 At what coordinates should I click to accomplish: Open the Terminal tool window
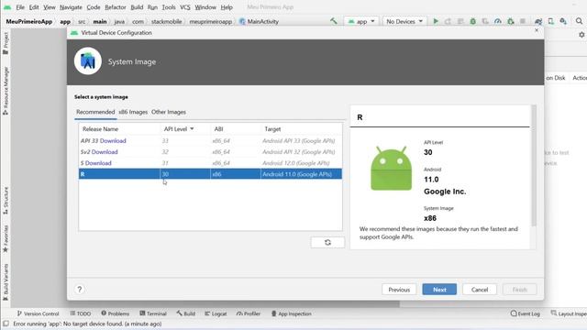click(x=153, y=313)
